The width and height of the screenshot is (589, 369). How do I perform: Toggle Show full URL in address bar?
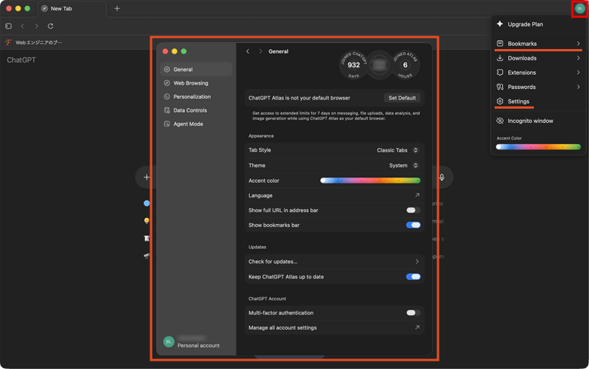tap(413, 211)
